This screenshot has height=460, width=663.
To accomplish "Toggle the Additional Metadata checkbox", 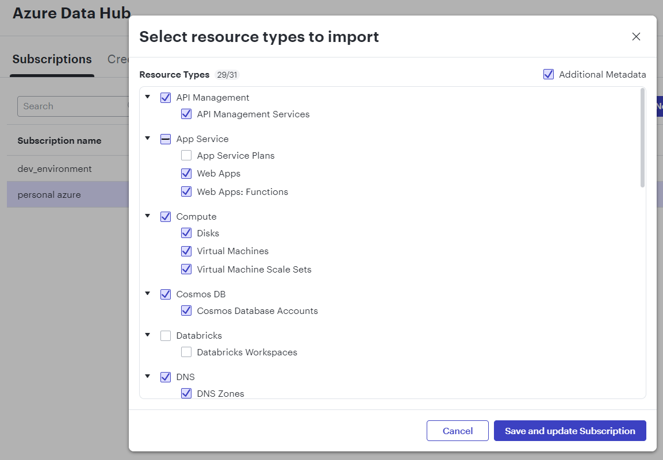I will point(549,74).
